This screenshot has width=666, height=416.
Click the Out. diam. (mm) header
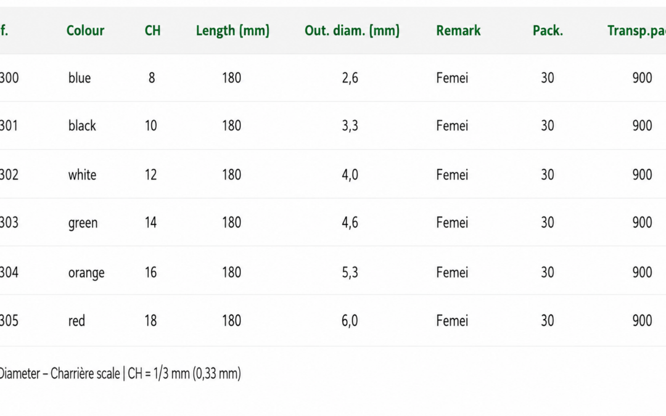point(351,31)
